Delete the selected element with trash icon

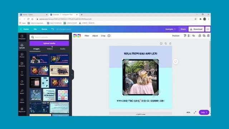coord(208,36)
